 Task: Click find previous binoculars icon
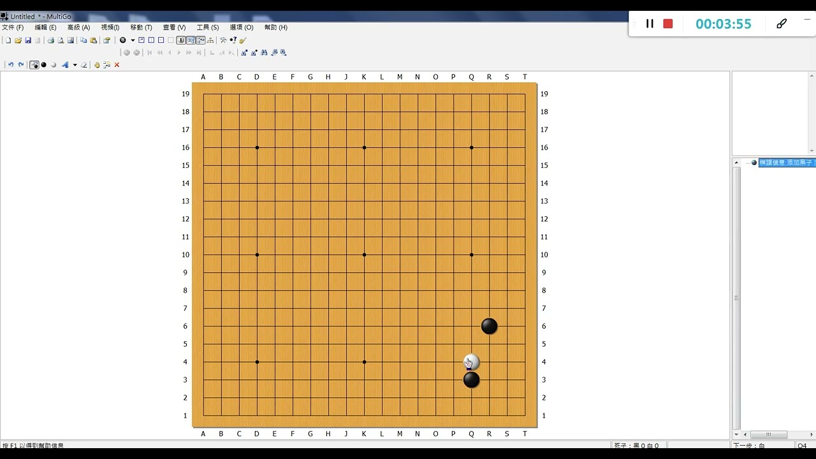pyautogui.click(x=274, y=53)
